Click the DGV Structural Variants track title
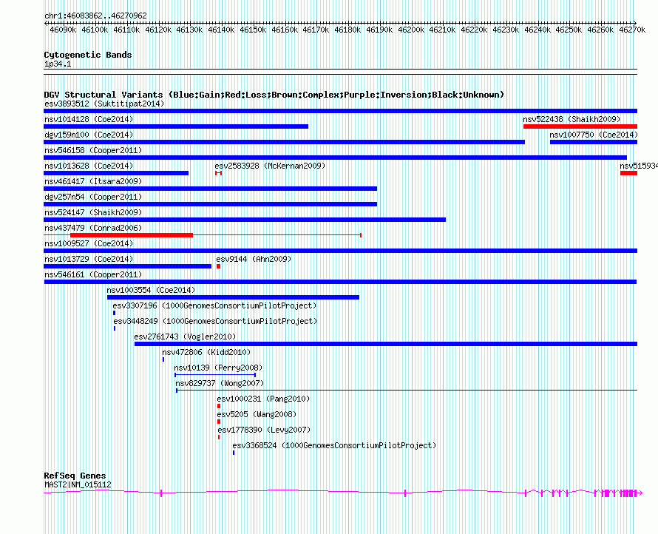This screenshot has width=658, height=534. tap(274, 95)
